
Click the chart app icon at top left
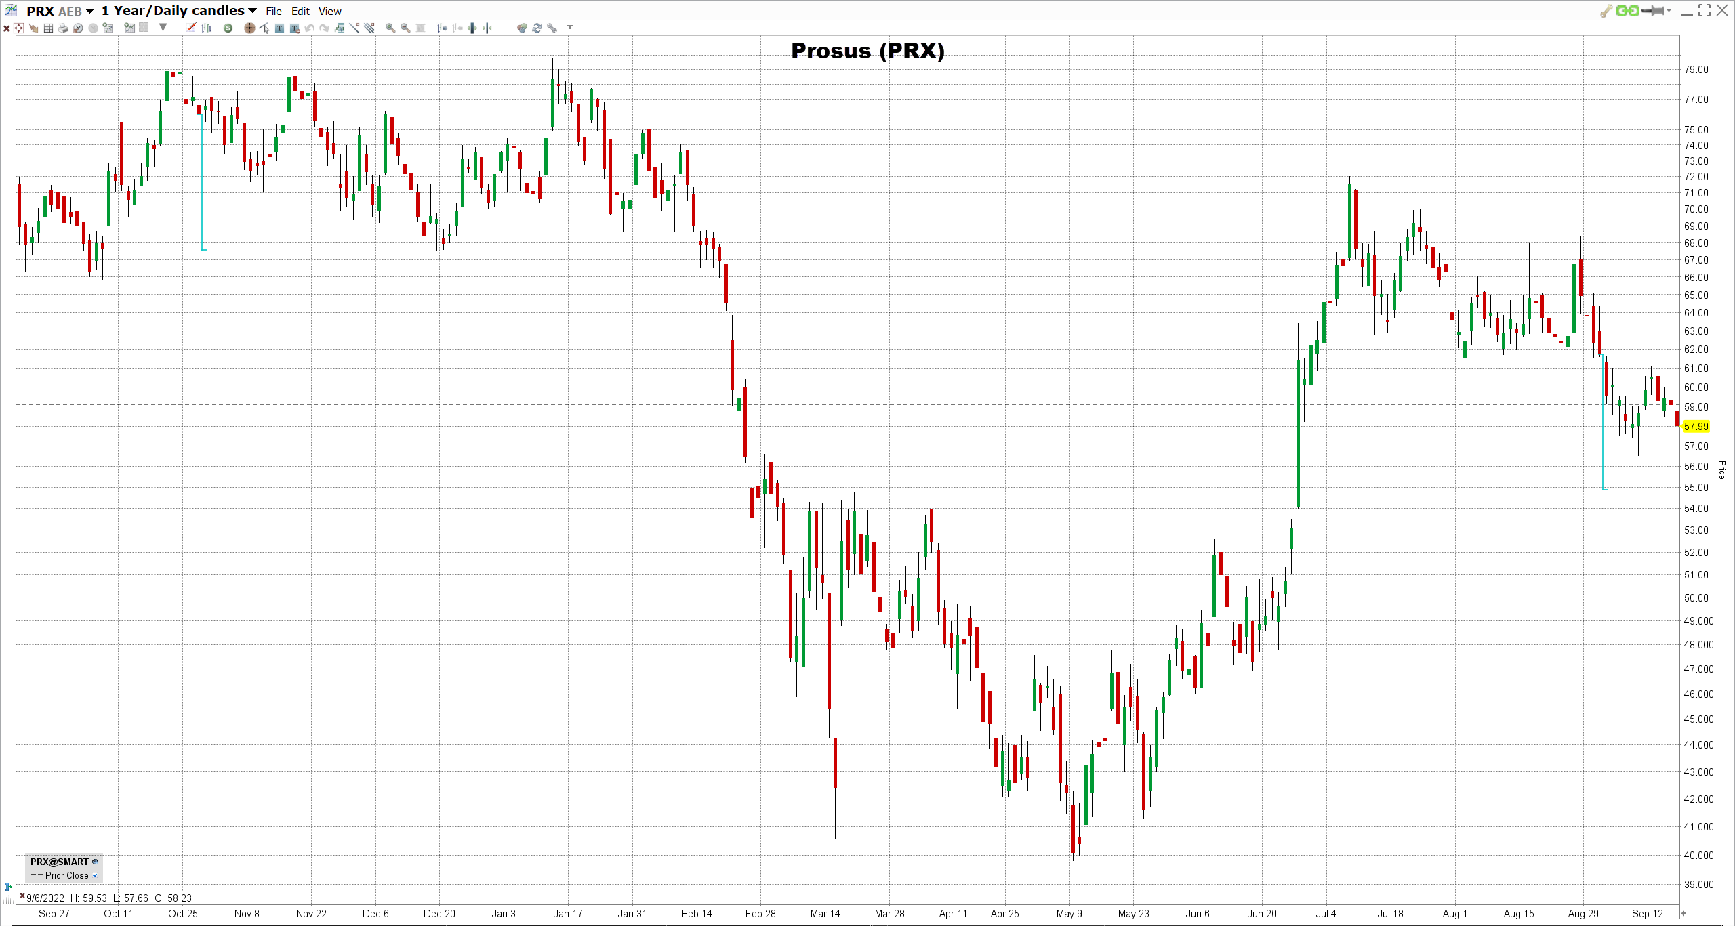(x=11, y=10)
